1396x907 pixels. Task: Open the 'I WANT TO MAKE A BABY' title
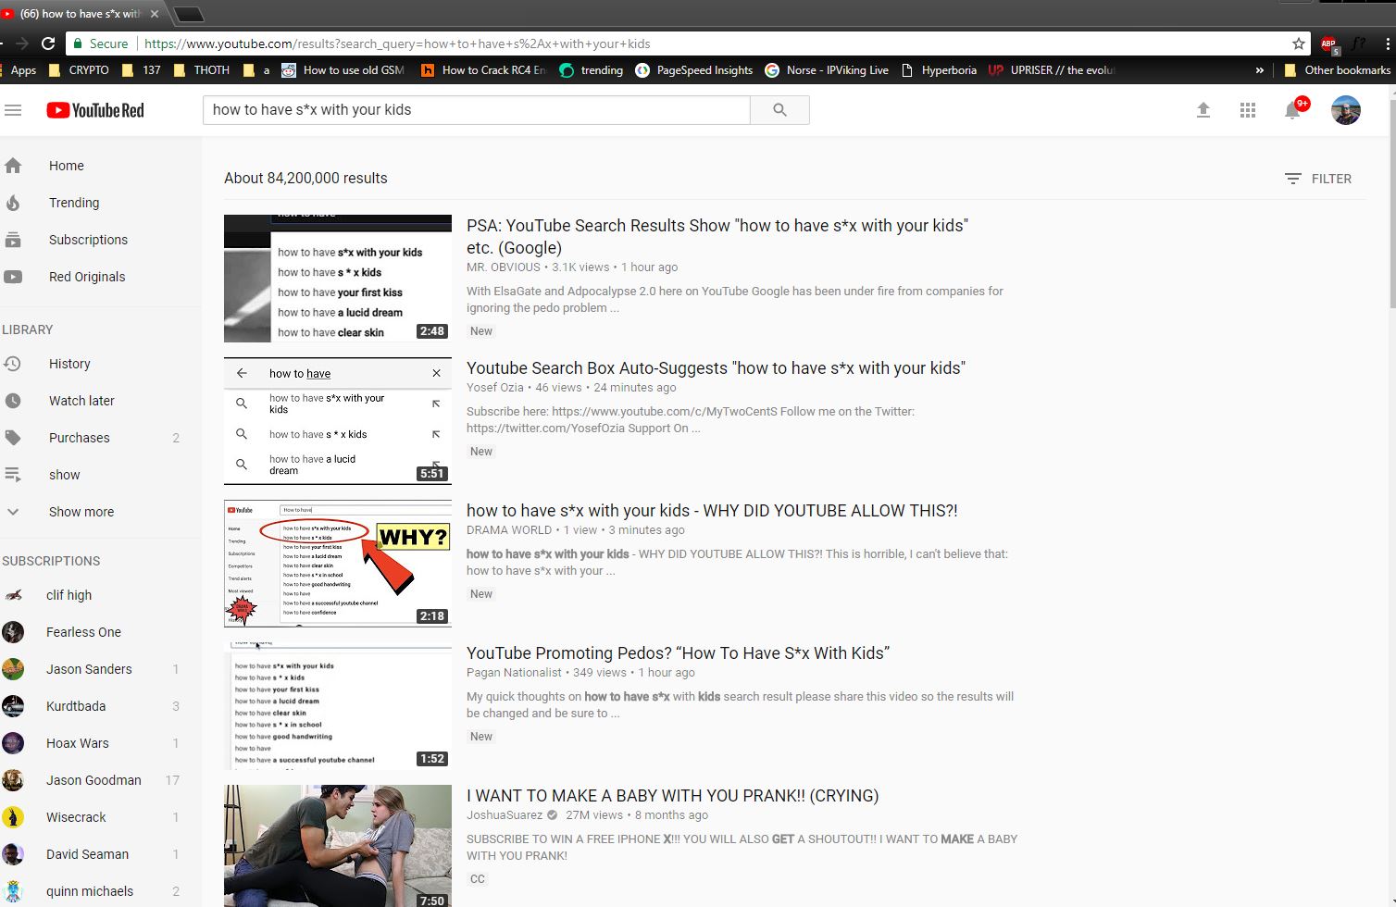(x=673, y=796)
